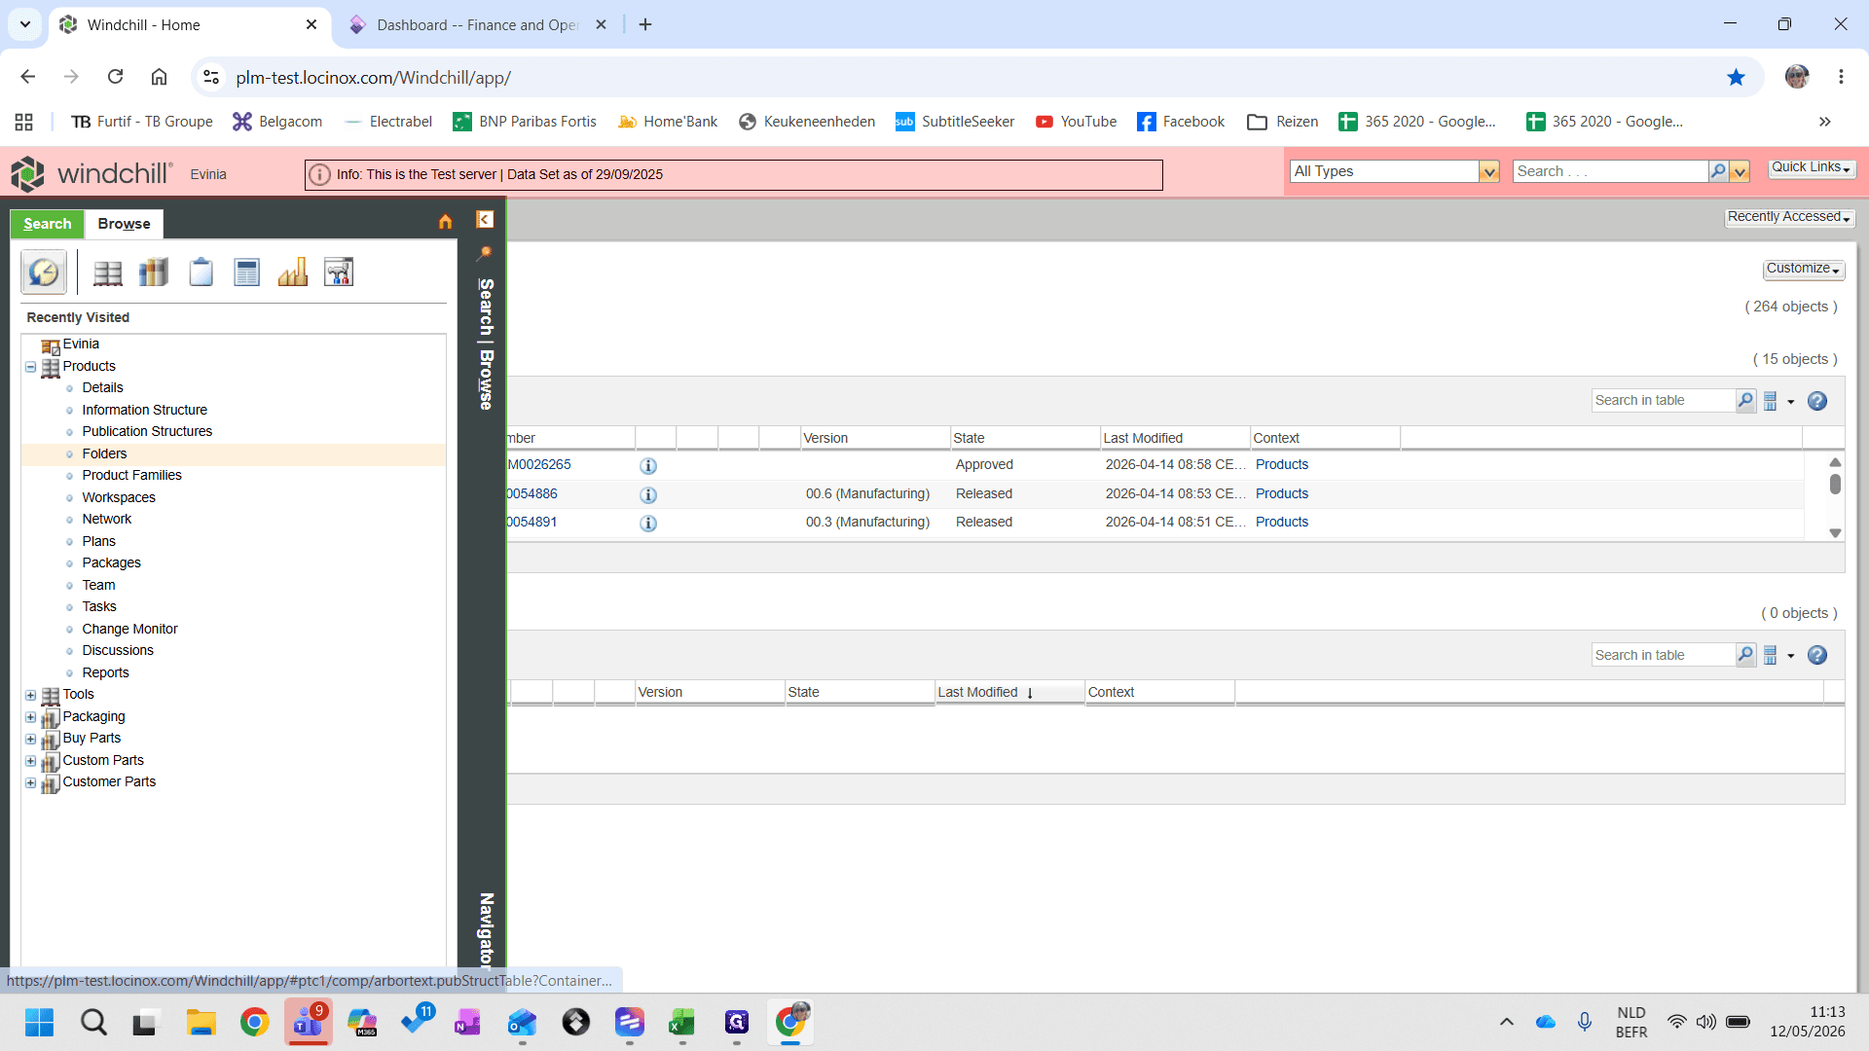Open the Products context link for M0026265
1869x1051 pixels.
tap(1281, 465)
